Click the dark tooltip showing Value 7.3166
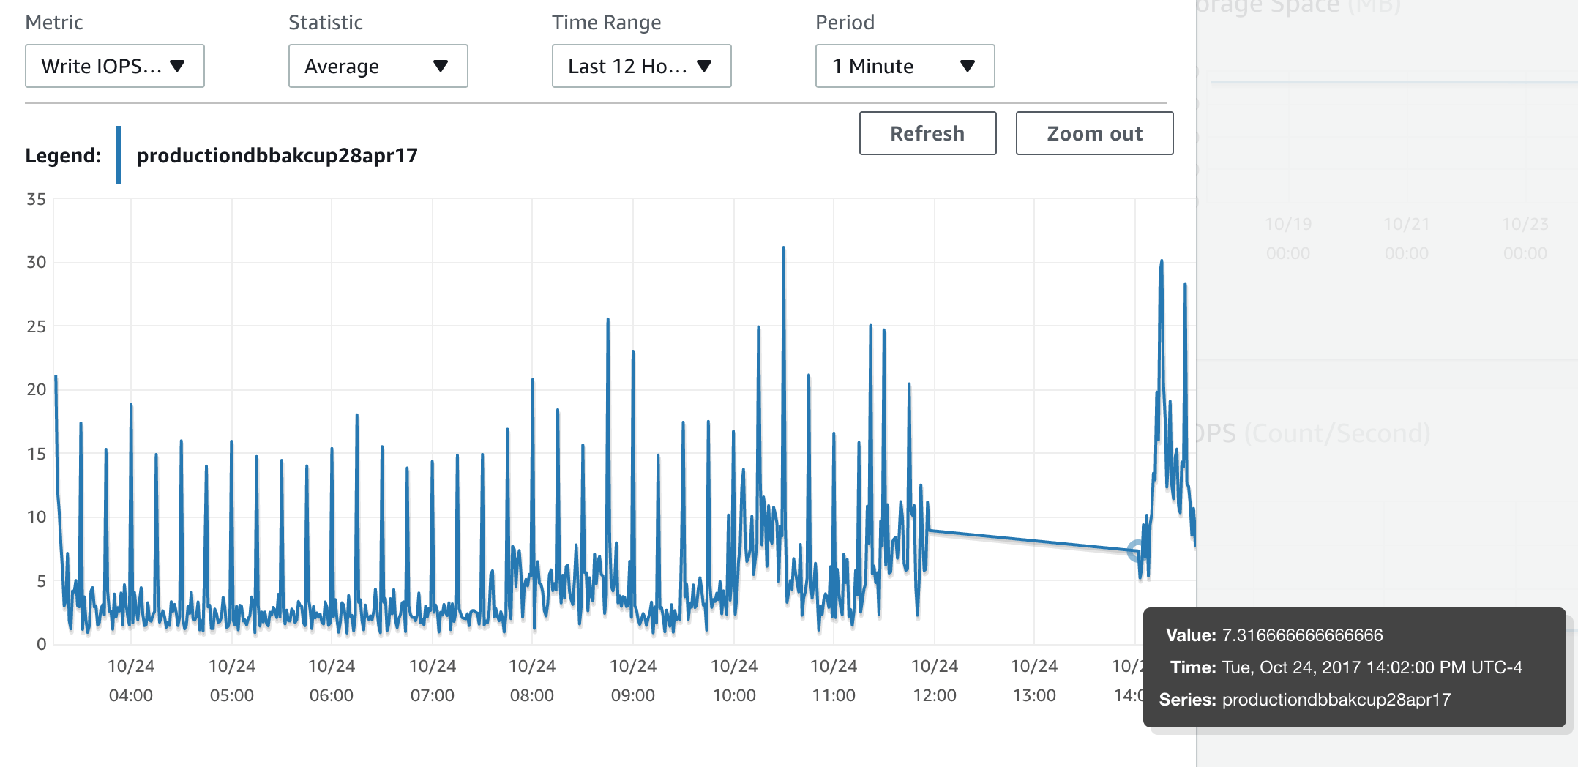This screenshot has height=767, width=1578. click(1354, 667)
